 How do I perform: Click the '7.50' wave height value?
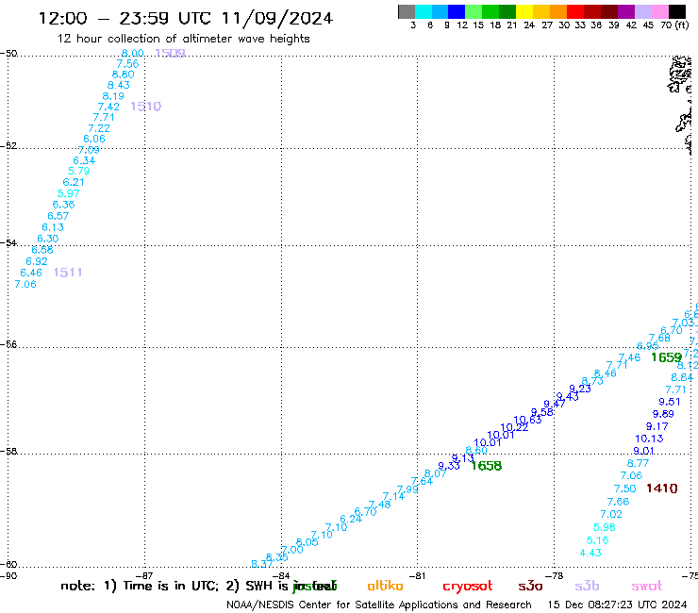pos(624,489)
